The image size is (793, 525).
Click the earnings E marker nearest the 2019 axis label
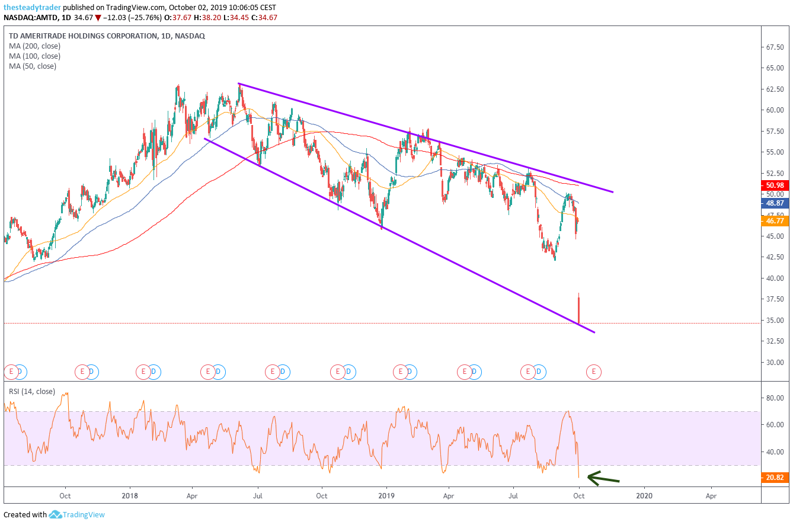(x=400, y=372)
